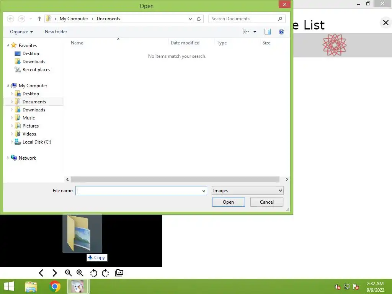Switch to the image viewer taskbar app

78,286
